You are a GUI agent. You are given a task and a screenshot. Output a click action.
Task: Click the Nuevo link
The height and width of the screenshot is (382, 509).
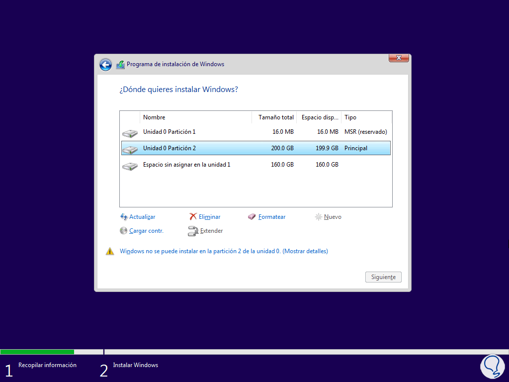[x=333, y=217]
